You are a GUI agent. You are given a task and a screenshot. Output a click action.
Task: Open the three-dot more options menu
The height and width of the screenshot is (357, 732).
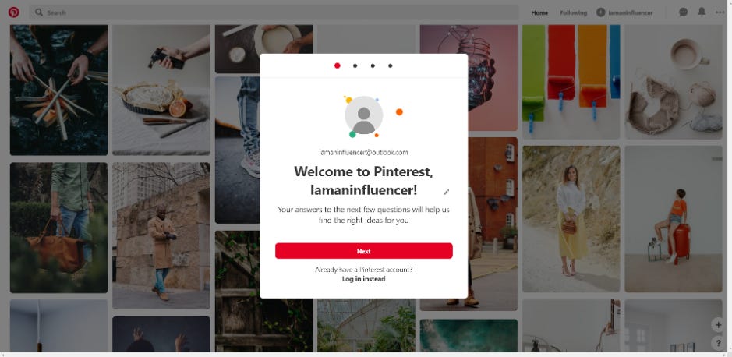720,12
